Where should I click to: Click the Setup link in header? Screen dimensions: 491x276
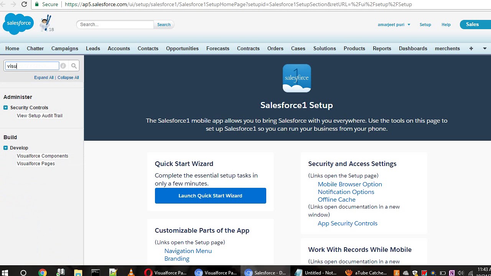tap(425, 25)
